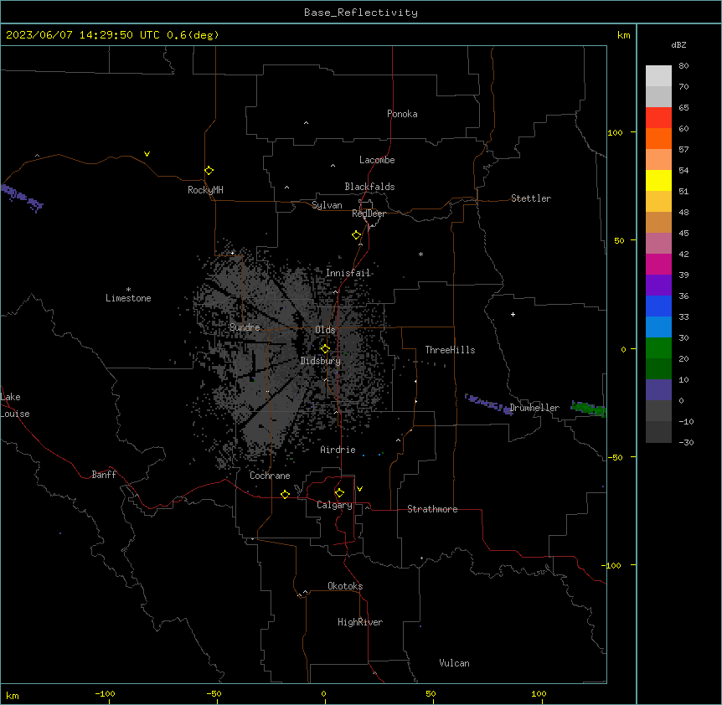Click the violet 36-39 dBZ legend swatch
Screen dimensions: 722x705
[658, 286]
